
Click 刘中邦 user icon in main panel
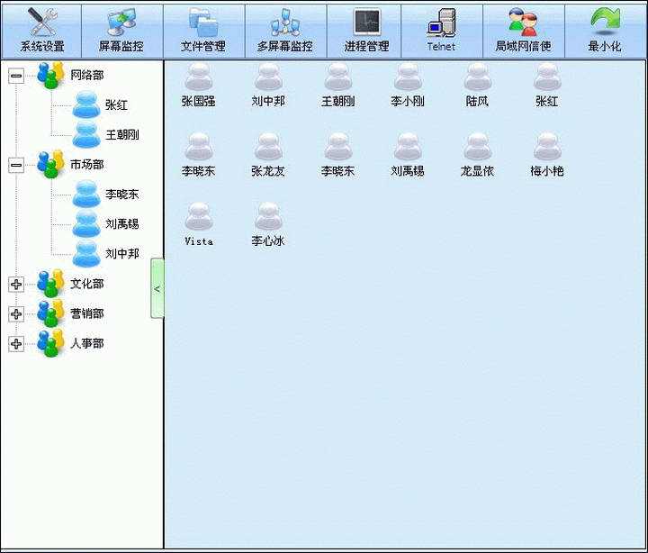click(x=268, y=85)
